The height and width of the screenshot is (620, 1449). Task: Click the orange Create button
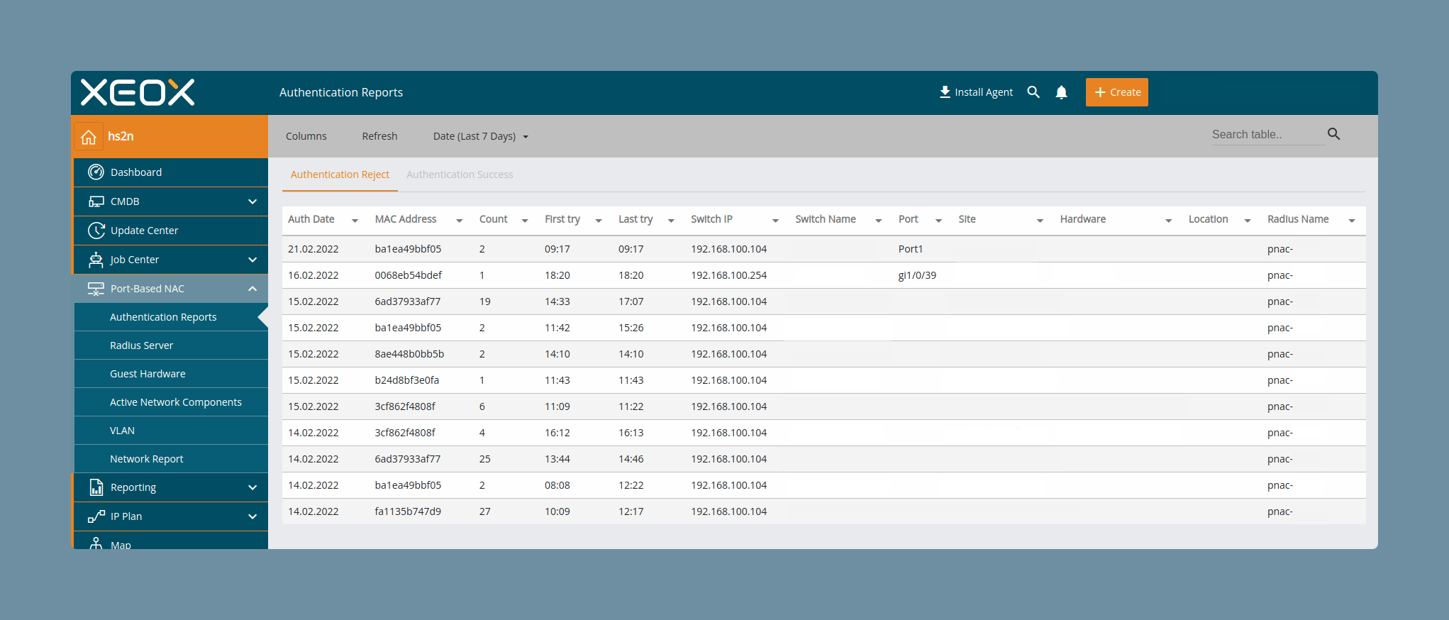1116,92
